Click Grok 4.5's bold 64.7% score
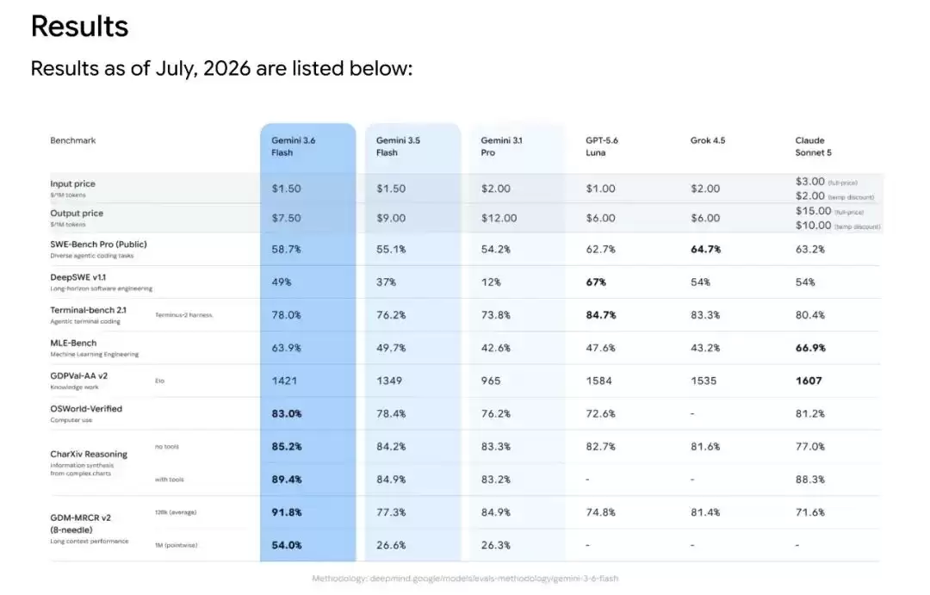The image size is (930, 595). pos(706,249)
